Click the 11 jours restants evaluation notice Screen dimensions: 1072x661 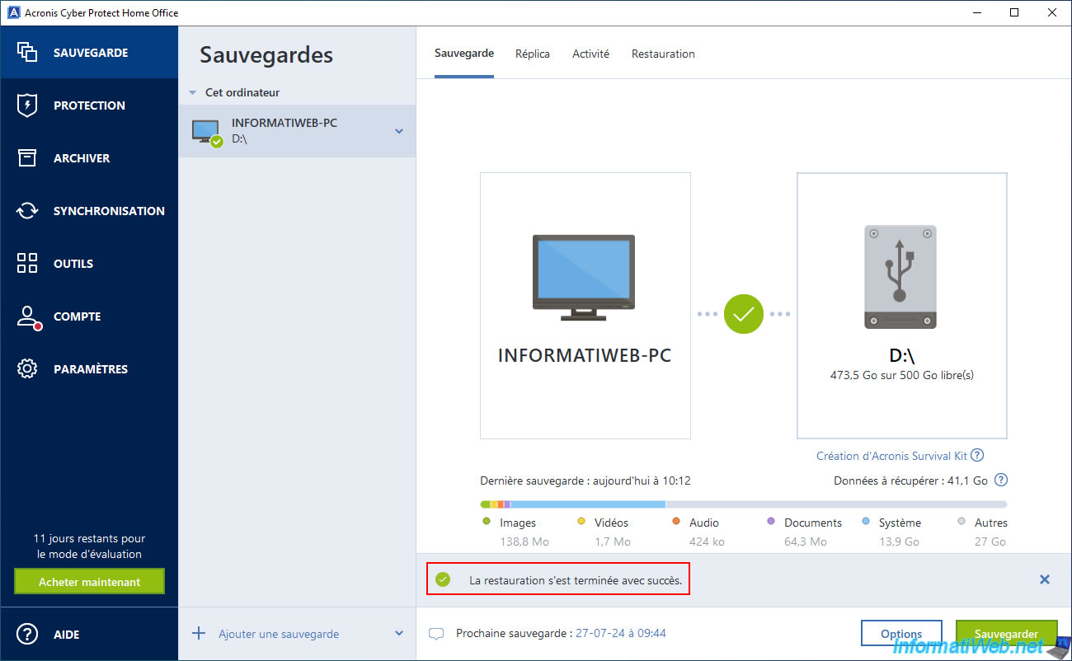[89, 546]
